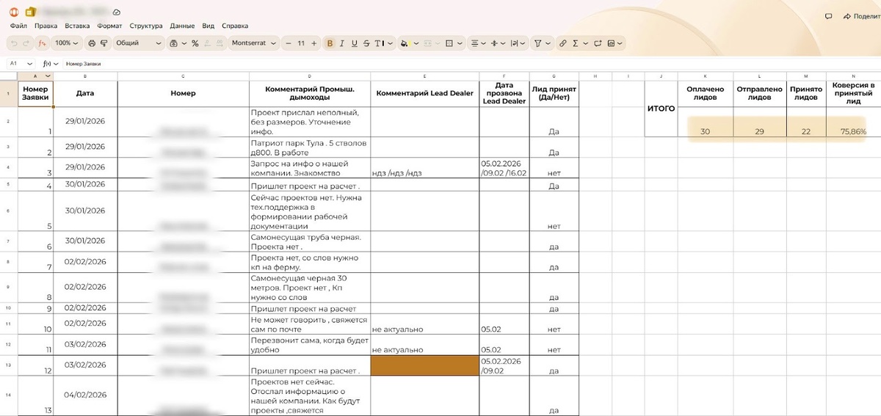Open the 100% zoom dropdown

67,43
